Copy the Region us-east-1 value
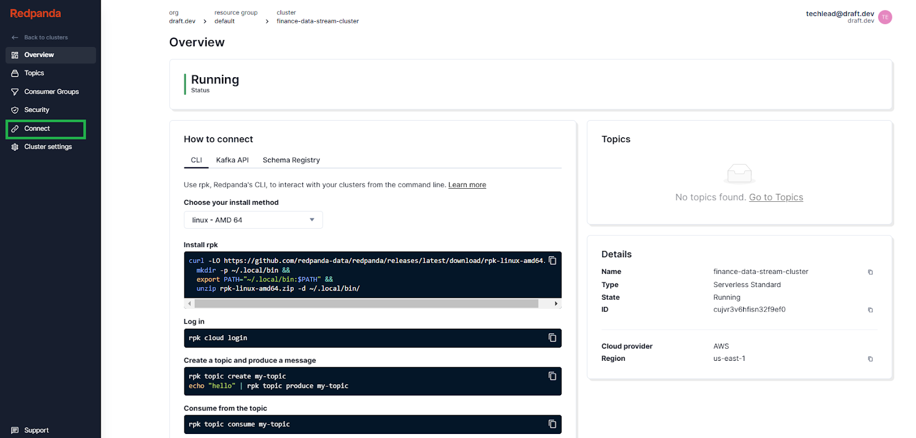The height and width of the screenshot is (438, 916). (870, 359)
